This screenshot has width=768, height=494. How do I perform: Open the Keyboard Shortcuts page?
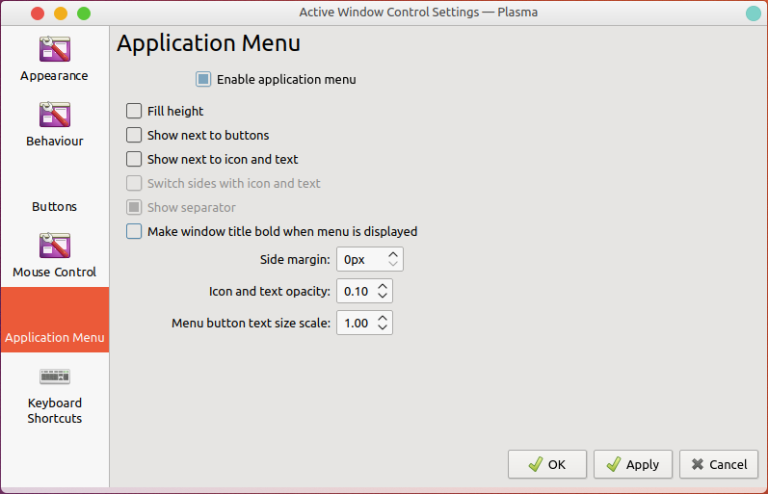pos(54,394)
